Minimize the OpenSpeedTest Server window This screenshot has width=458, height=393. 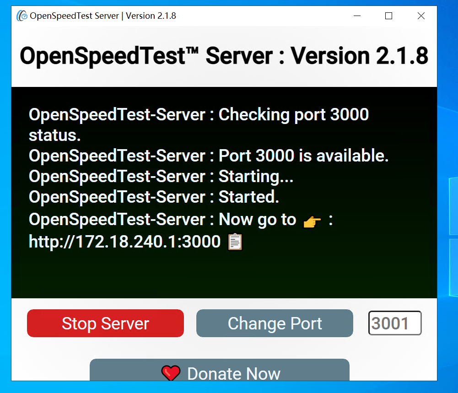(x=357, y=16)
